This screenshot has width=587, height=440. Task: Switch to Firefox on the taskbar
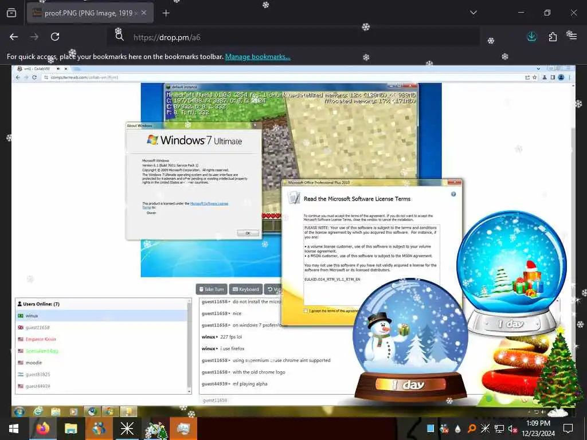(x=42, y=429)
